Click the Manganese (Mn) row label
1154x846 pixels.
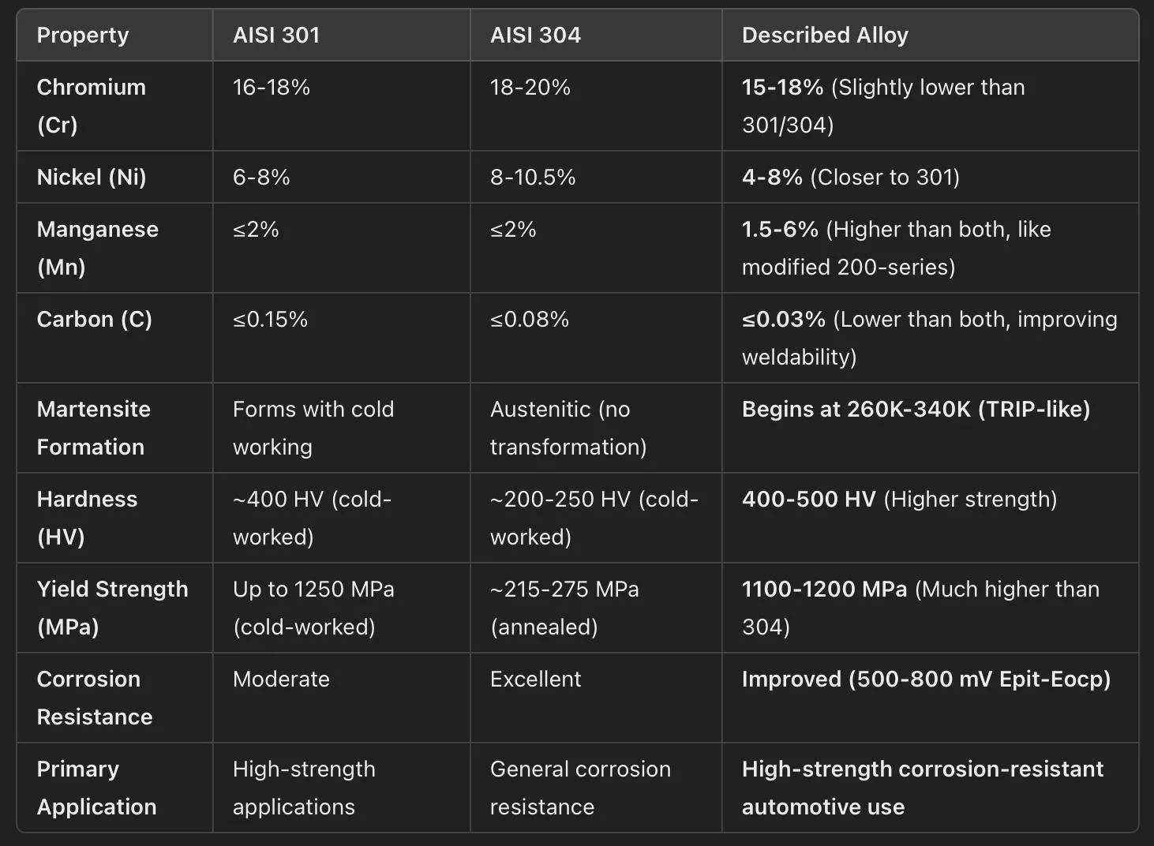point(98,248)
